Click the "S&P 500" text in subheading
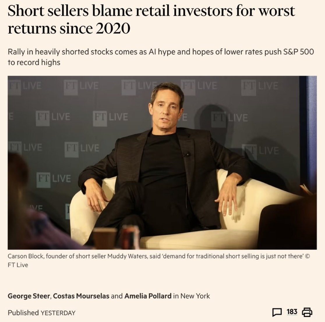Screen dimensions: 325x322 point(298,52)
